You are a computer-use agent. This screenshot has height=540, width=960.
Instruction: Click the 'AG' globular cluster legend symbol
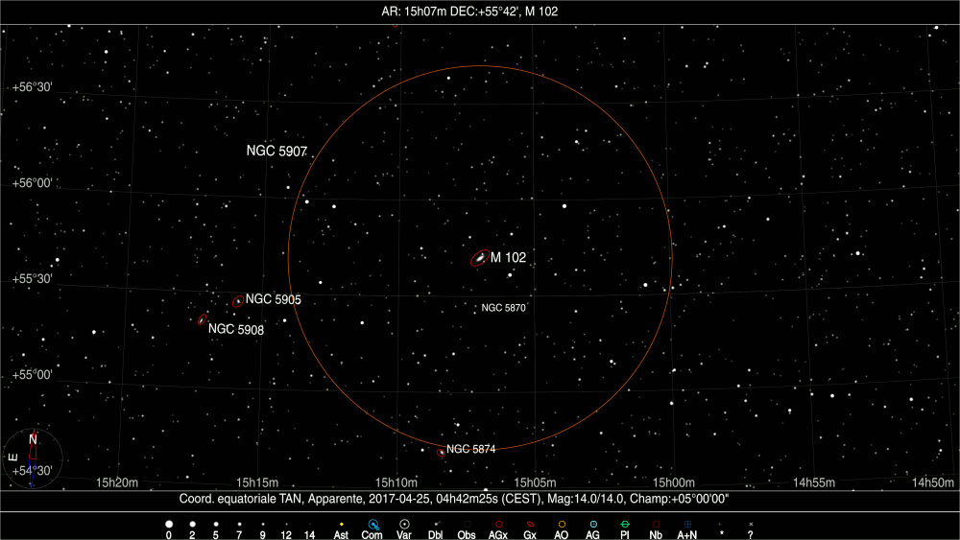pos(593,525)
